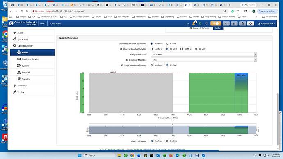Set Asymmetric Uplink Bandwidth to Disabled

152,43
